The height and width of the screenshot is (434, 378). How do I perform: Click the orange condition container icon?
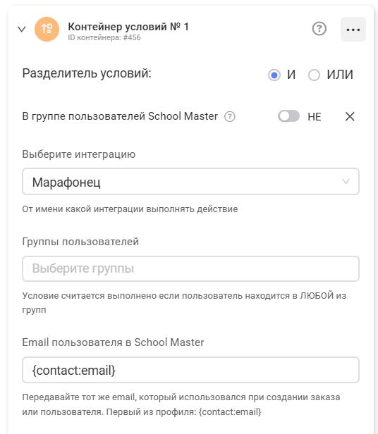[x=47, y=29]
